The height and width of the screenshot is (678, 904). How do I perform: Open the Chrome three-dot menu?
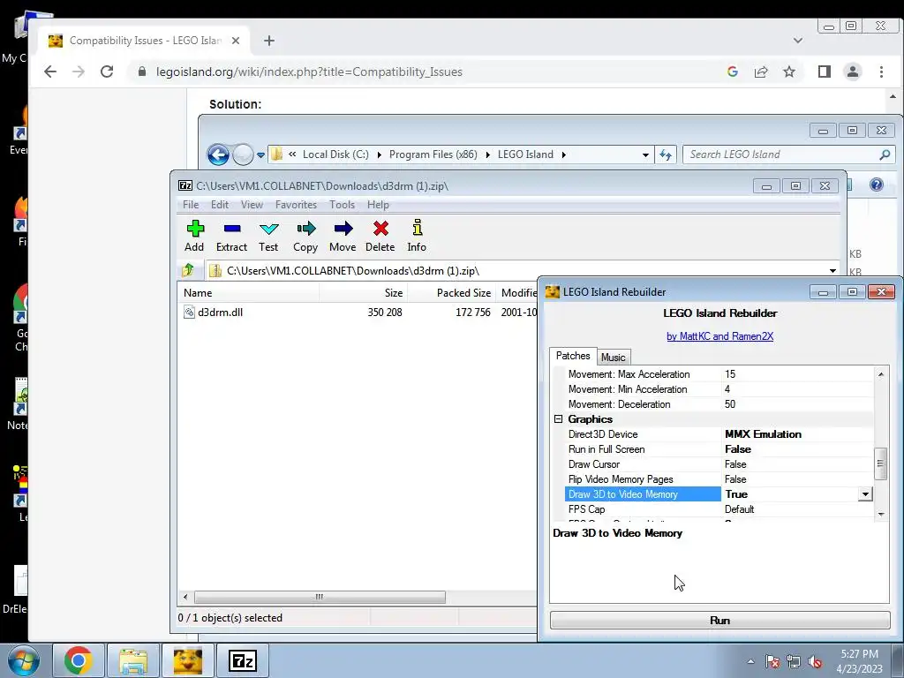coord(881,72)
